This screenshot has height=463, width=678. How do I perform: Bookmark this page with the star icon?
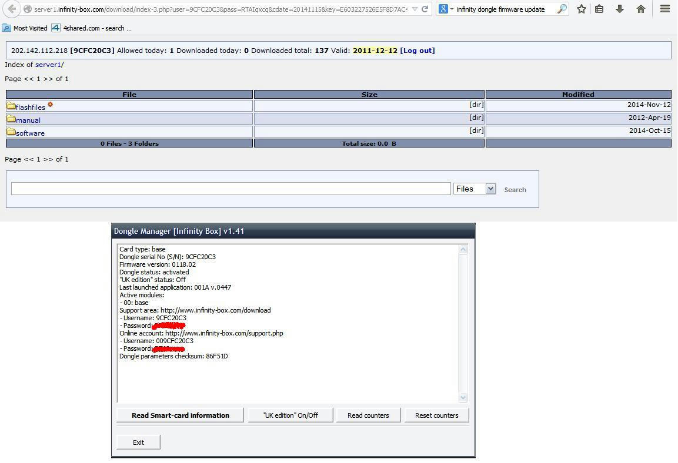tap(581, 9)
